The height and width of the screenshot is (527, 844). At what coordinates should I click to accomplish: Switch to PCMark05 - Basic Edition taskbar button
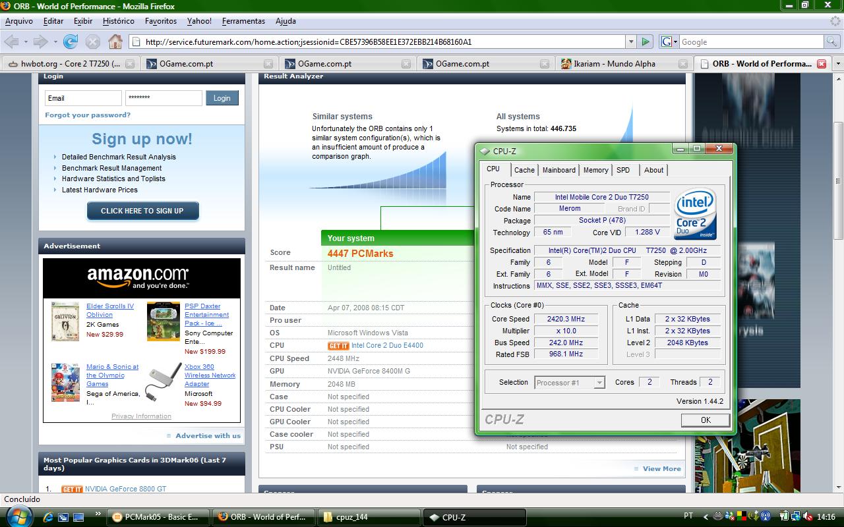click(159, 517)
